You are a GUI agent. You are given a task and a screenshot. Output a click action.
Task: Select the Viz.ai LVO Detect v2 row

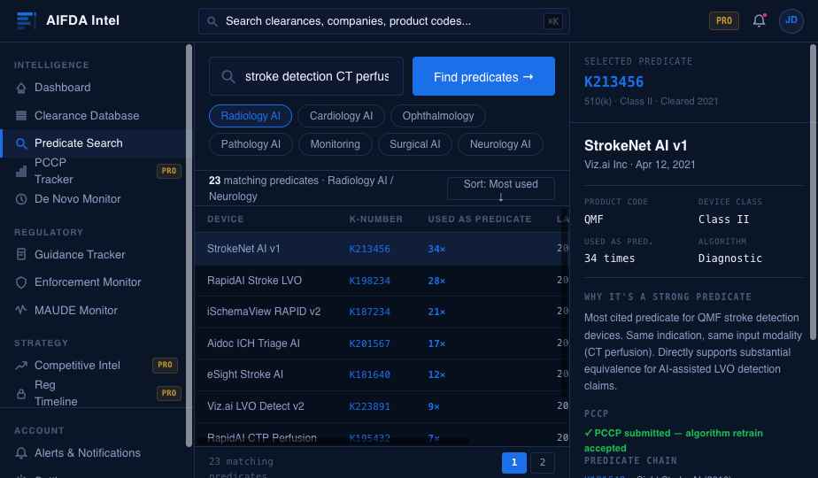click(382, 406)
